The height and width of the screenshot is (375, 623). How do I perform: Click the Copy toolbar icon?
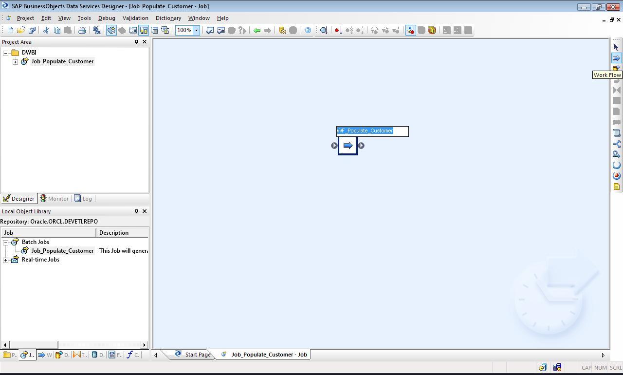coord(57,30)
